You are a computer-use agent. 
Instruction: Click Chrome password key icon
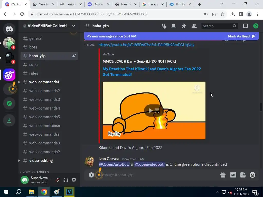206,14
